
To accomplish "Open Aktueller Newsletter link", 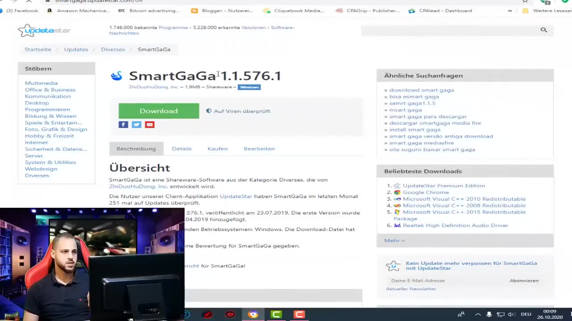I will tap(411, 289).
